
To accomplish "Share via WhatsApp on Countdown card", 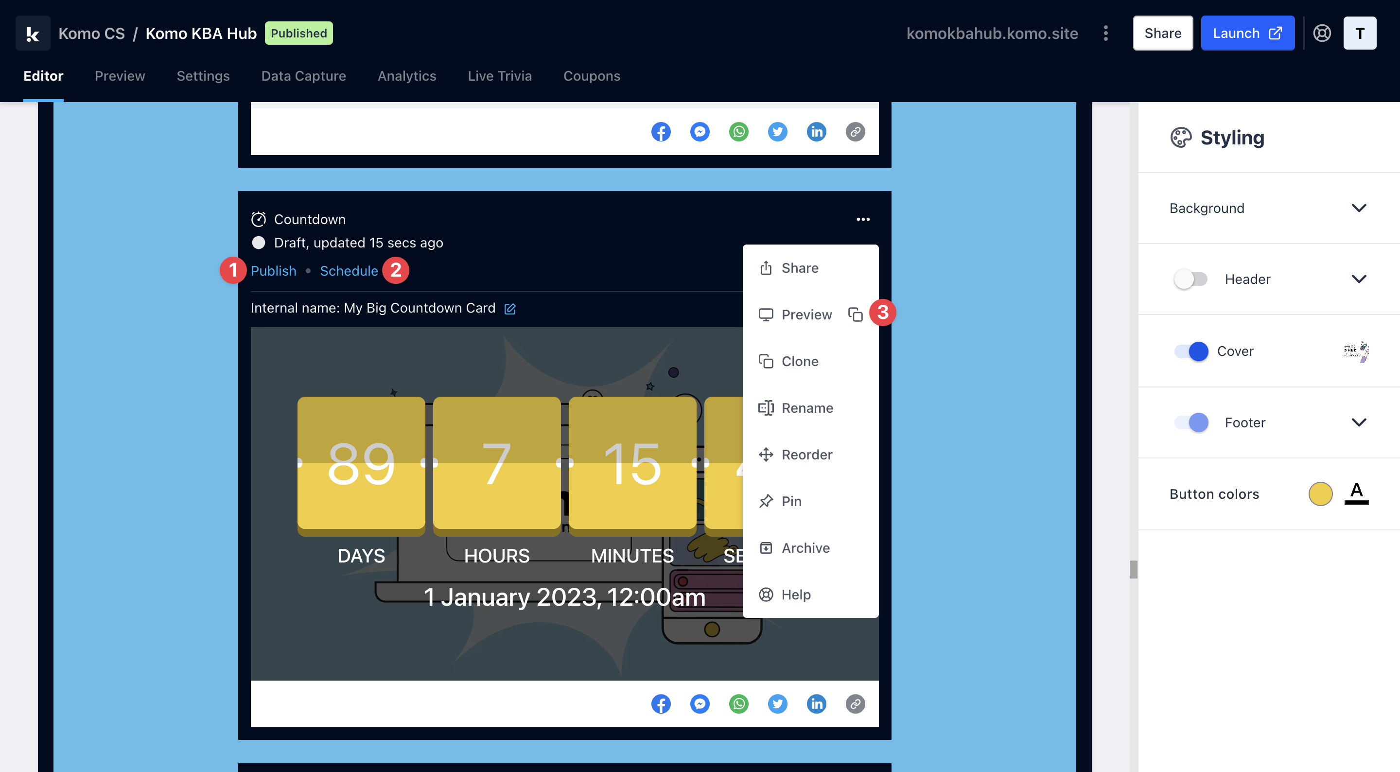I will 738,704.
